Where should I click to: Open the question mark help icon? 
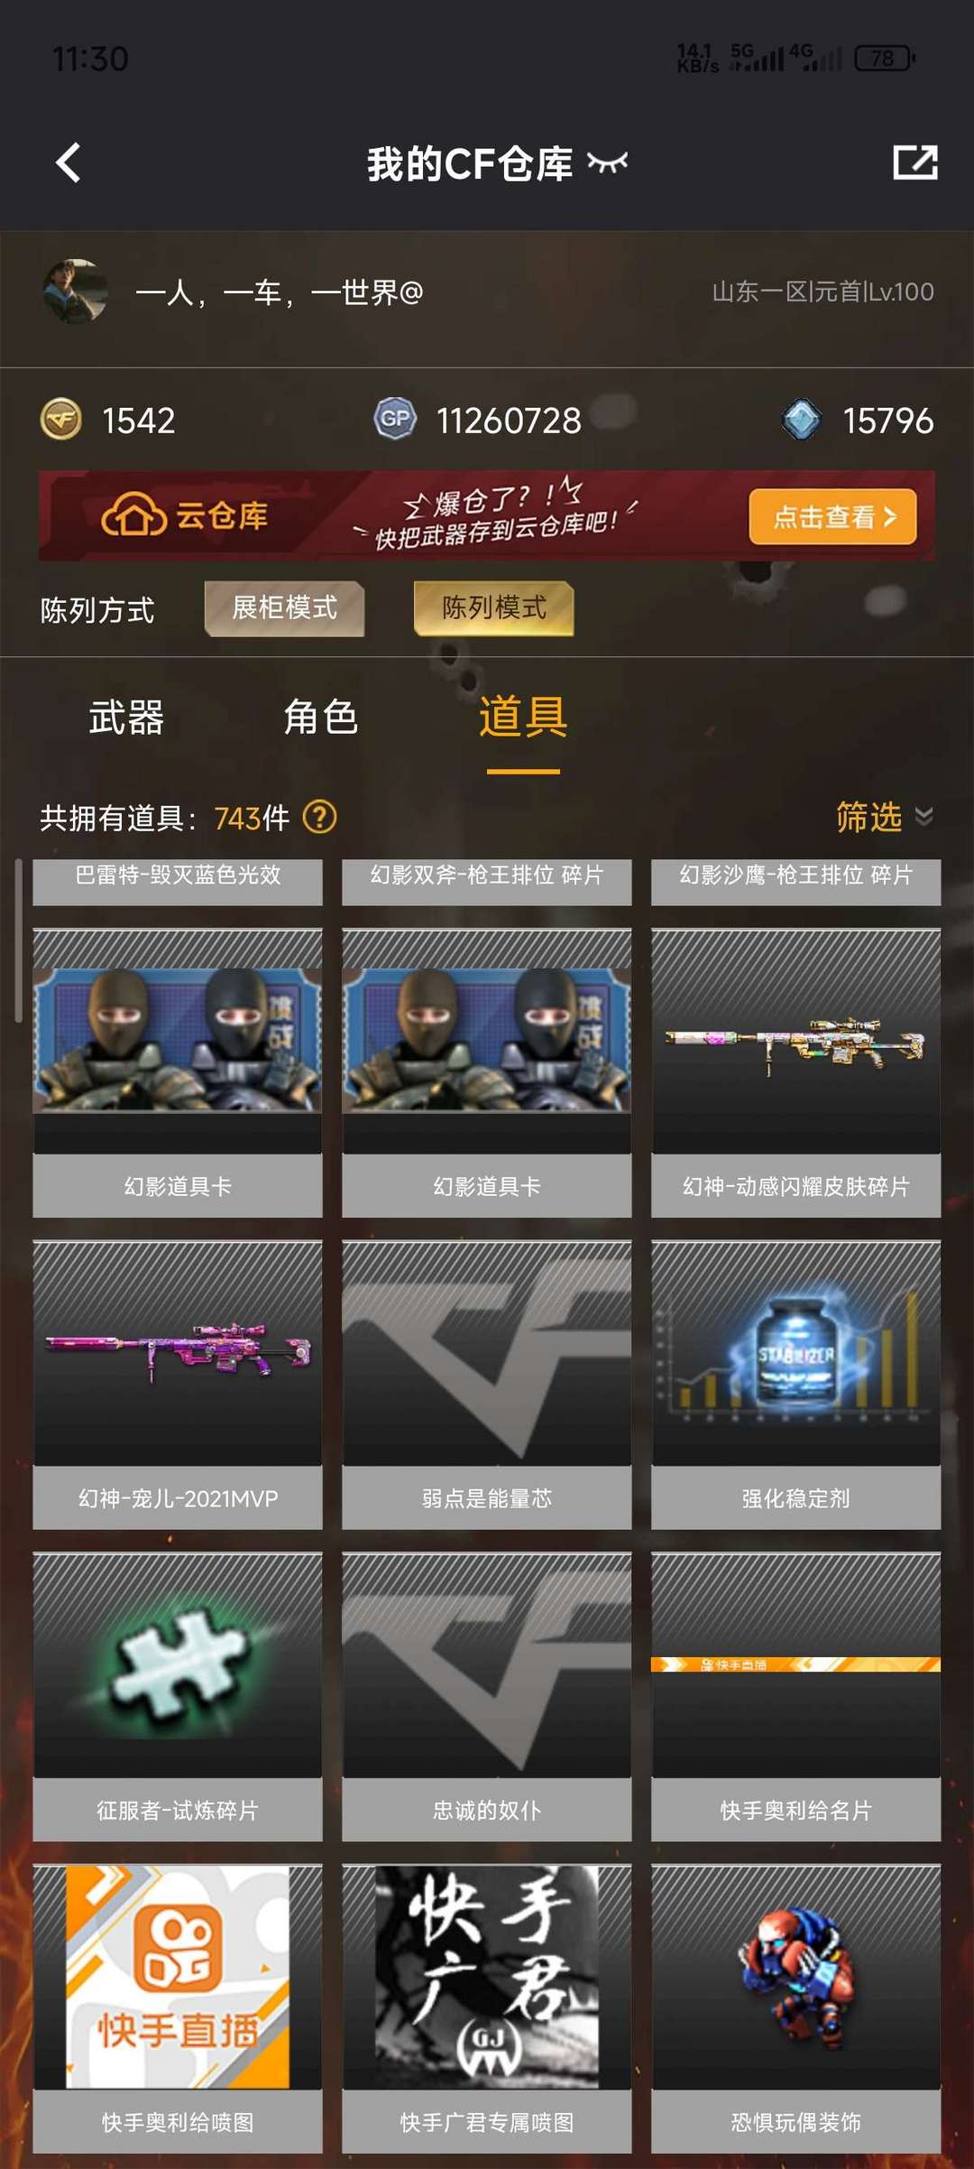pos(319,818)
